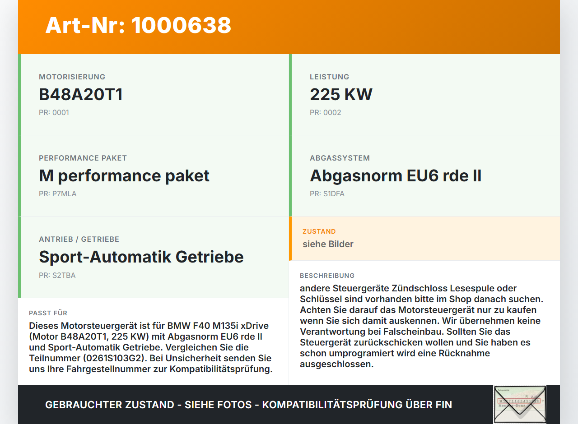Click the ZUSTAND label
The height and width of the screenshot is (424, 578).
[319, 231]
